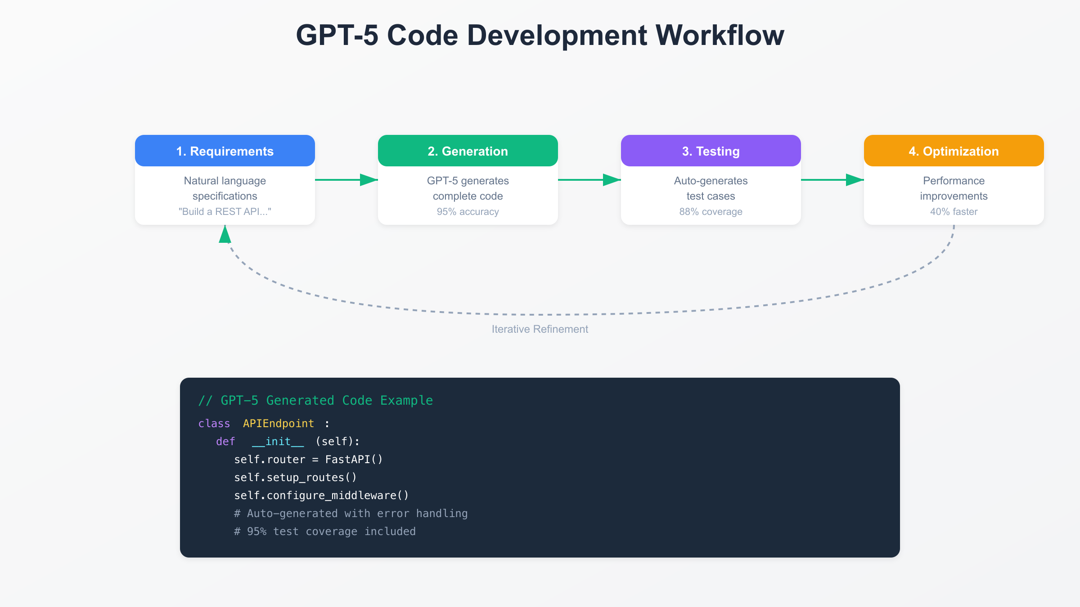
Task: Select the 1. Requirements header
Action: tap(225, 151)
